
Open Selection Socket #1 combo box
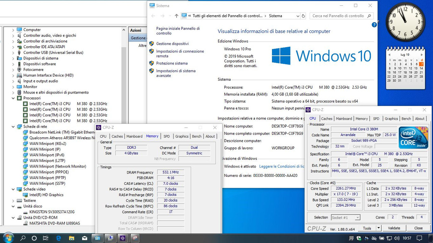tap(345, 217)
